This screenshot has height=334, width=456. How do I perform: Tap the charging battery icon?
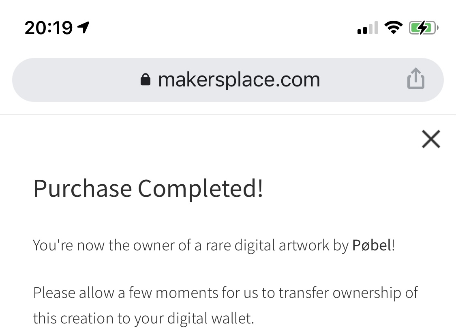[x=423, y=28]
